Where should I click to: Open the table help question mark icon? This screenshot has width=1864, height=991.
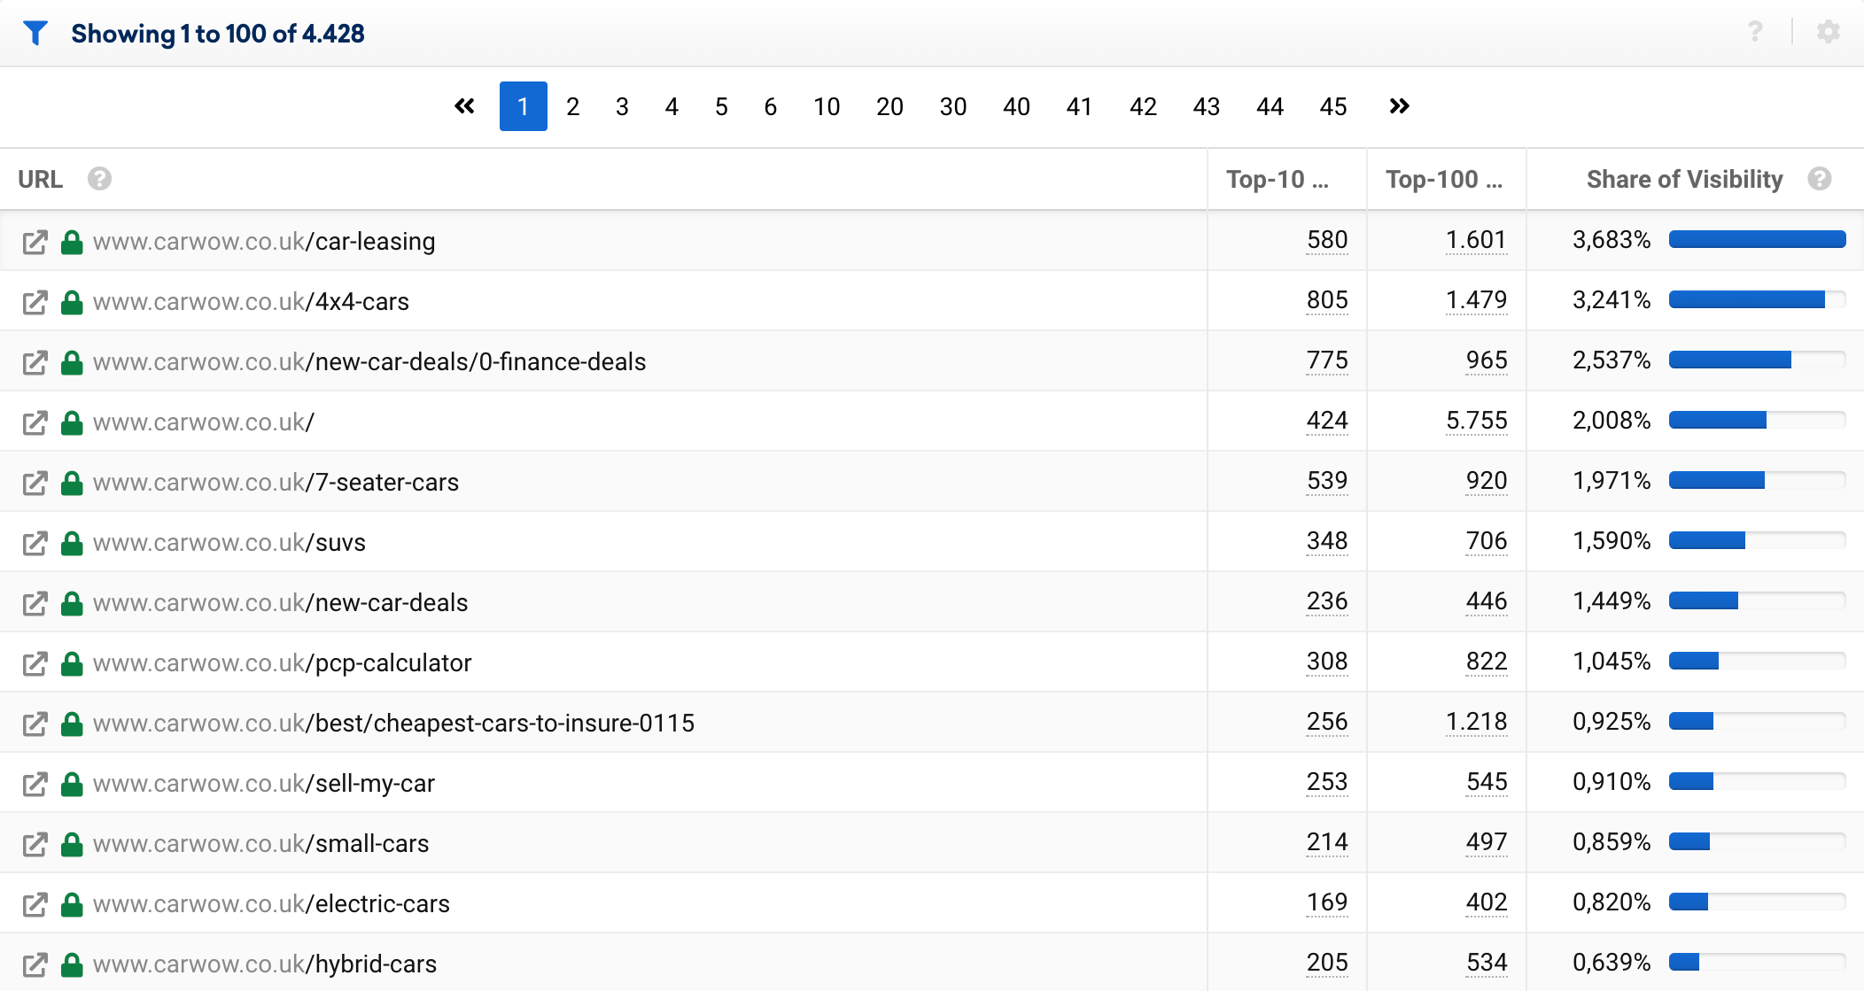[x=1755, y=32]
